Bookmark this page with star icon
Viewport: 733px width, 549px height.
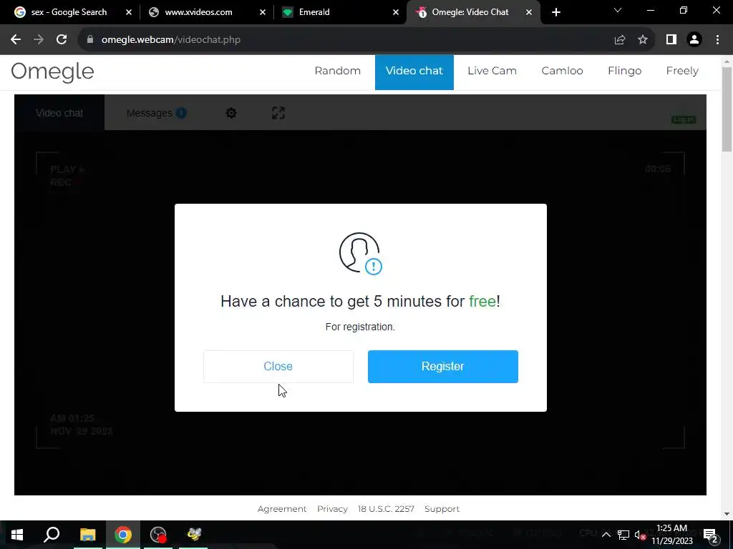[643, 40]
